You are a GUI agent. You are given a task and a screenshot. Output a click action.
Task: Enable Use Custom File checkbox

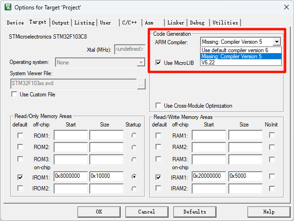coord(14,95)
